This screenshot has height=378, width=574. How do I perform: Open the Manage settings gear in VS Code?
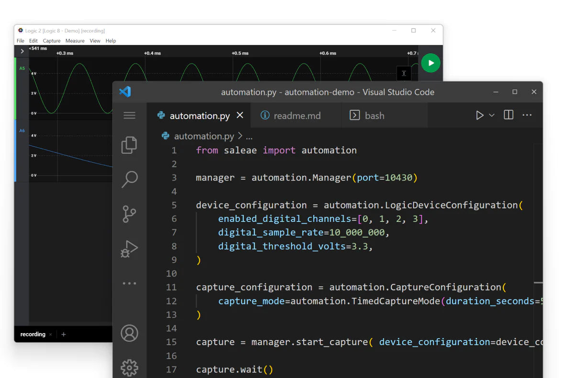coord(129,367)
